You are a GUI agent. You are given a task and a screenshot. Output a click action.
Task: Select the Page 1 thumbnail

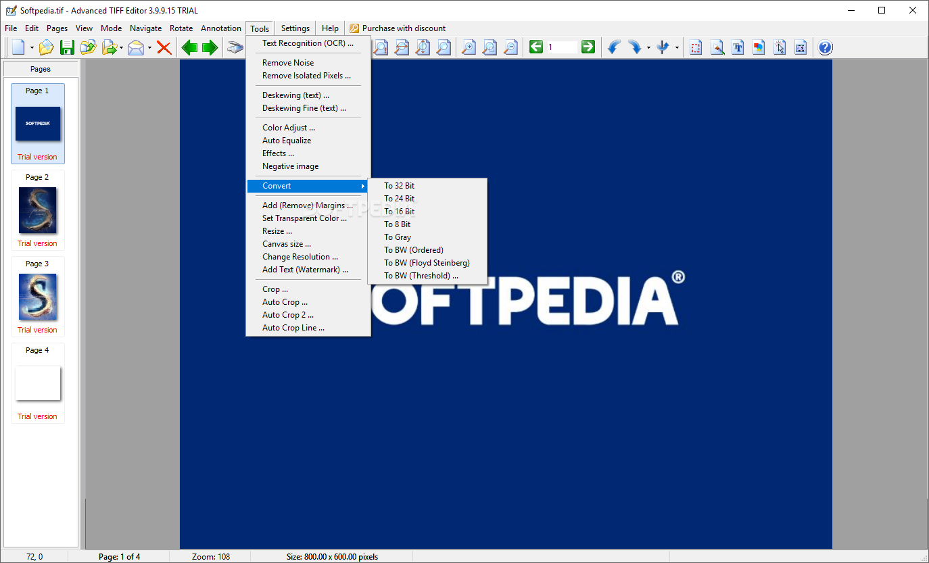click(38, 124)
